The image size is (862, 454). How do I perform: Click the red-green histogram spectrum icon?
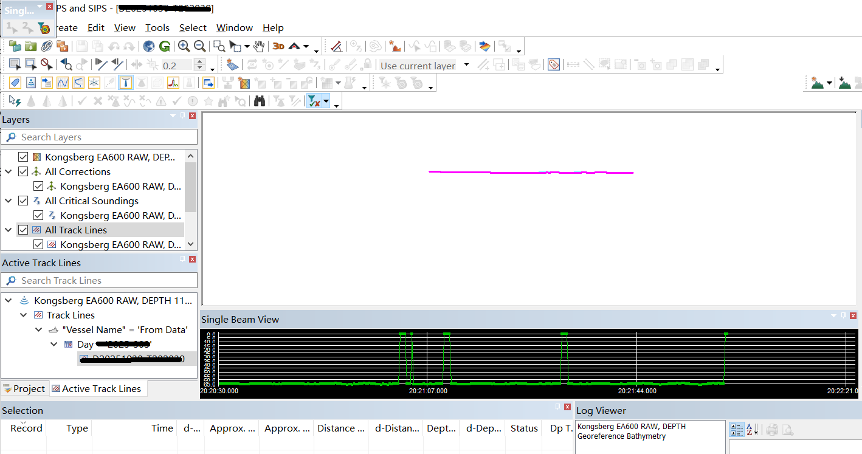point(173,83)
